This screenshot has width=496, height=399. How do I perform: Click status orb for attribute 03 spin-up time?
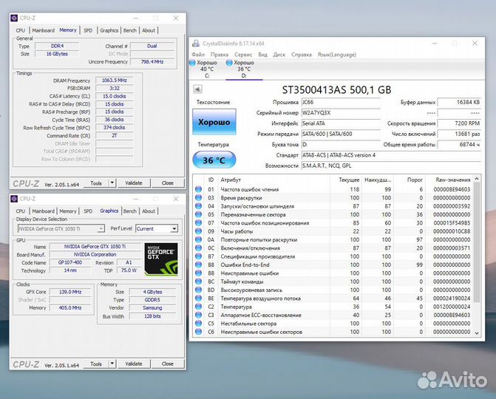coord(198,197)
